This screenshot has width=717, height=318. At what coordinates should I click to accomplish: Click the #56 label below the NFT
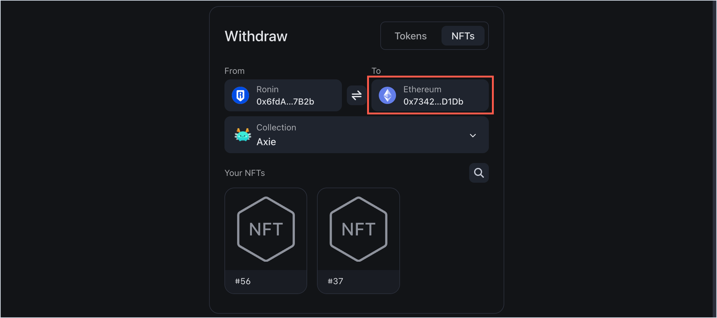click(x=243, y=280)
